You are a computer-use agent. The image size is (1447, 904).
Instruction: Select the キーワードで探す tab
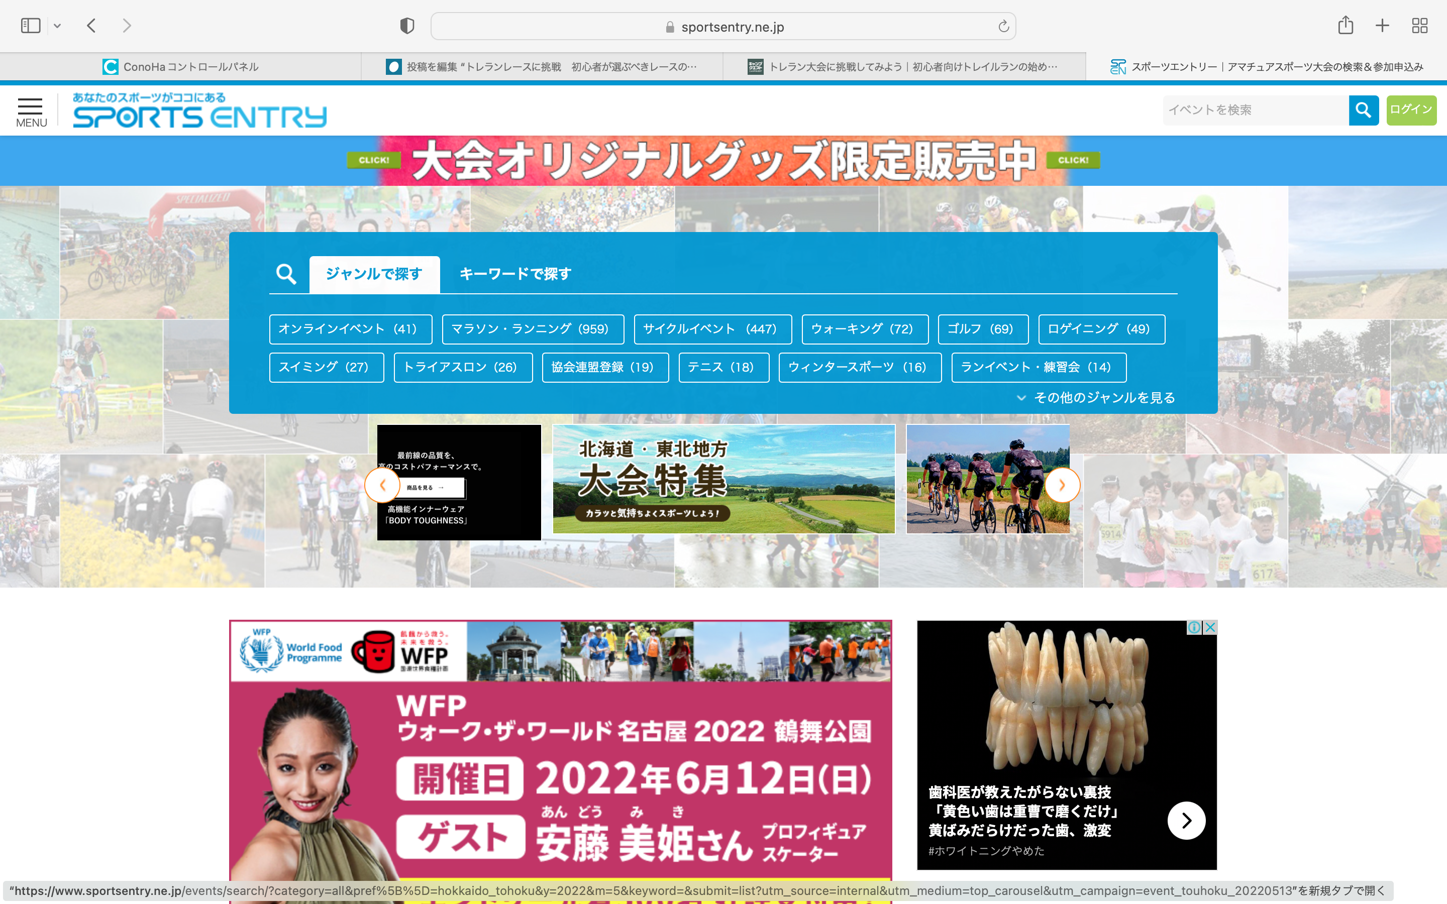(x=515, y=274)
